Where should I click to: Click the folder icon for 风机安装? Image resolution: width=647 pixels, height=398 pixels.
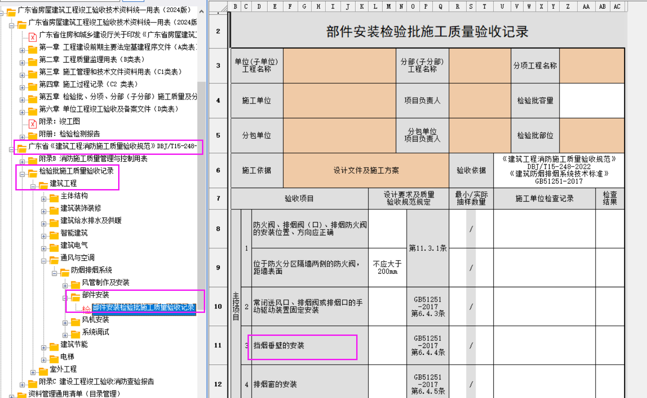75,321
